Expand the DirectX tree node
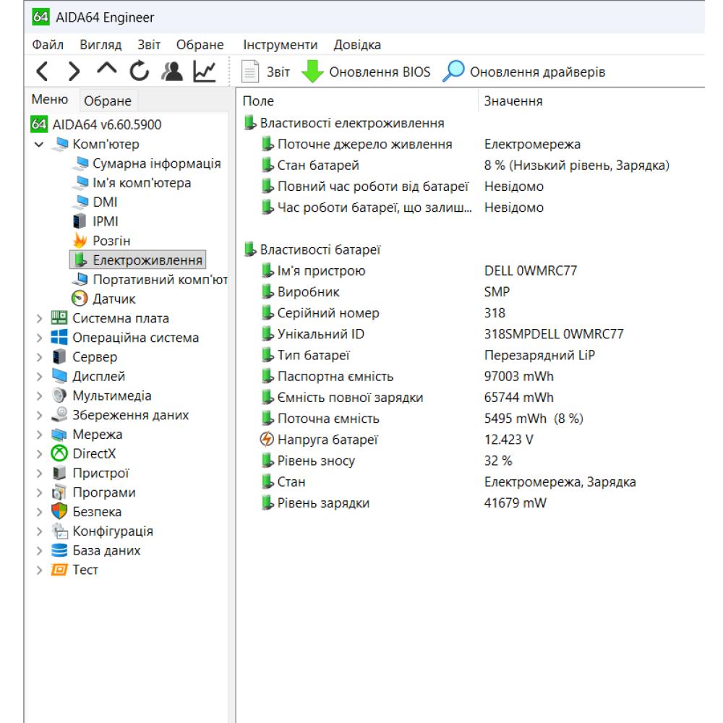 tap(40, 453)
